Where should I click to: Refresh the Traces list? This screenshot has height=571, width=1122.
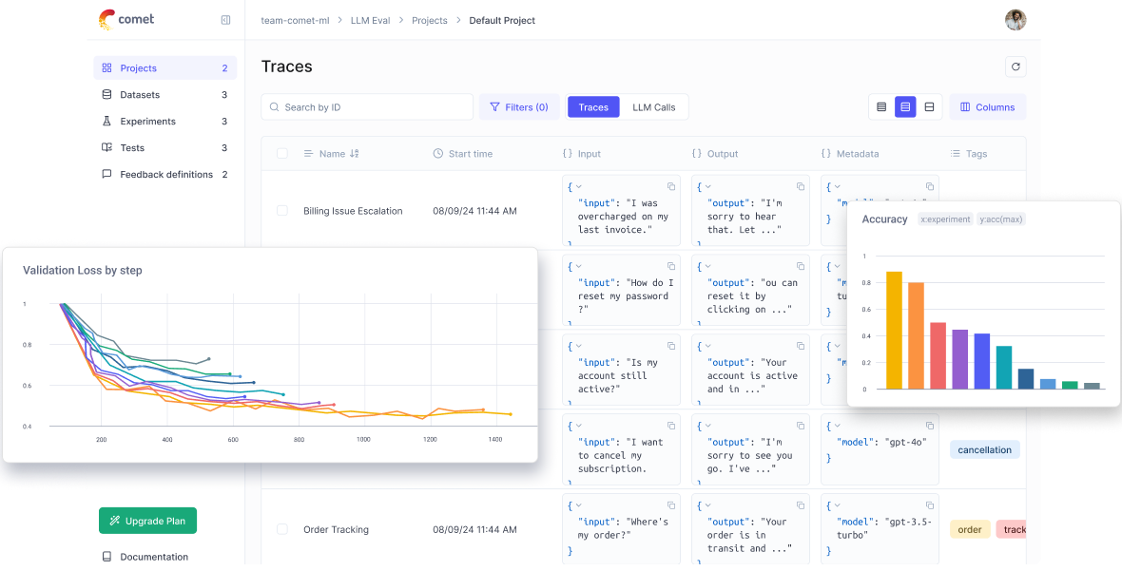coord(1016,67)
